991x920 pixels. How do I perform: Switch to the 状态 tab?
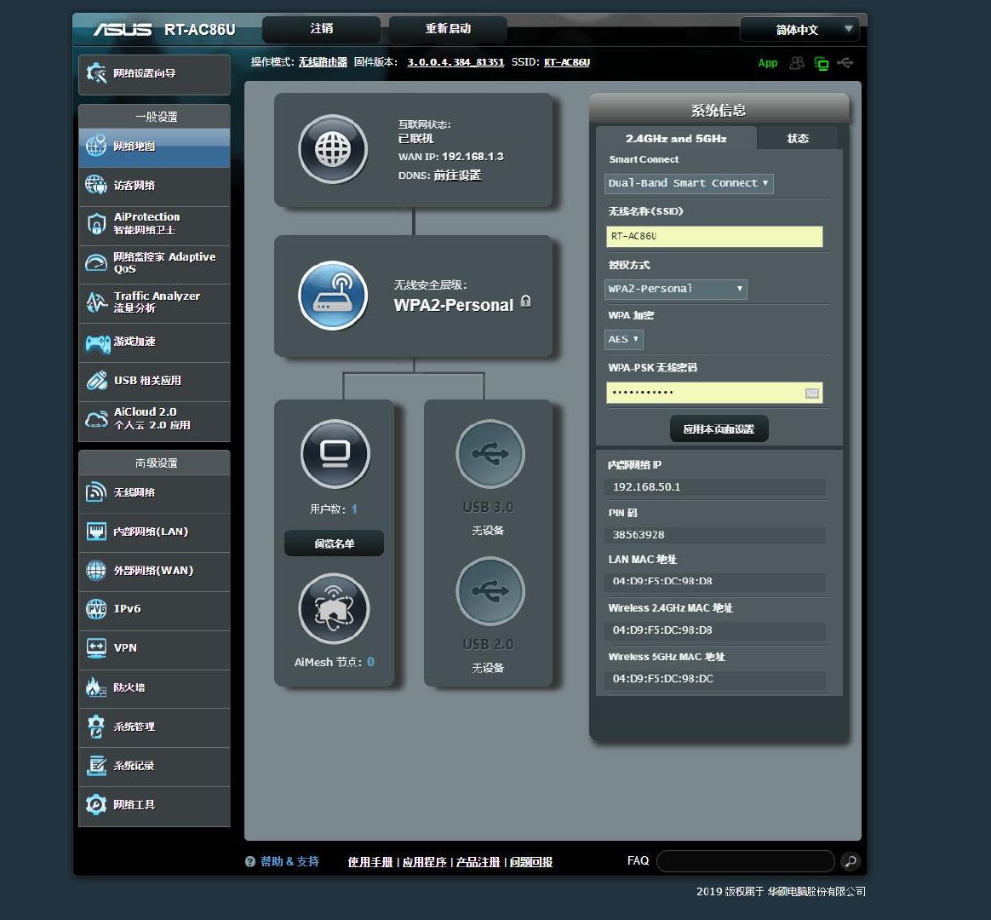click(x=798, y=139)
